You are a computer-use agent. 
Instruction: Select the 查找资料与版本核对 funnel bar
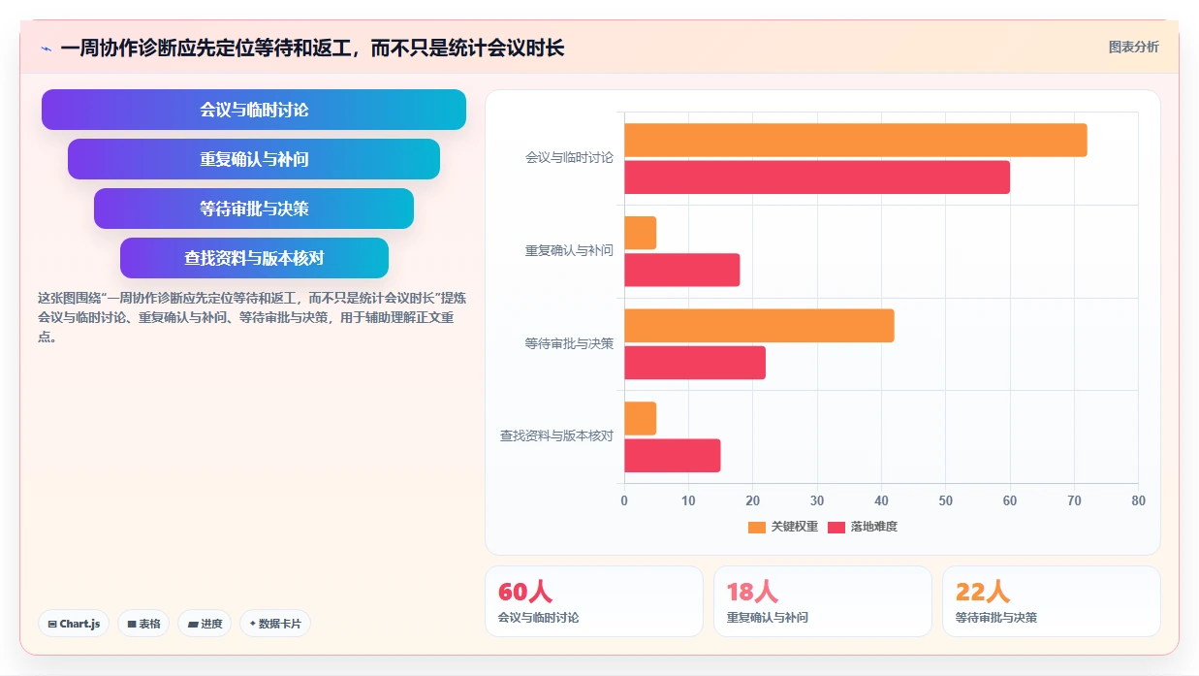(254, 258)
